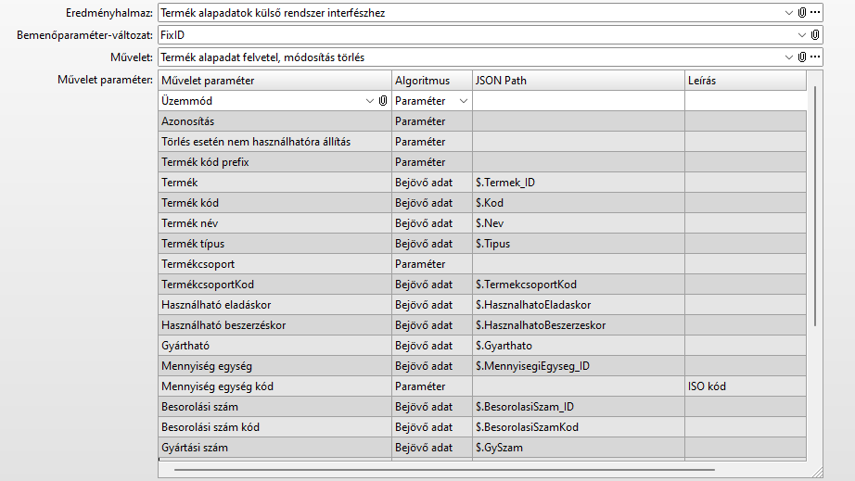Expand the Eredményhalmaz dropdown

point(788,13)
